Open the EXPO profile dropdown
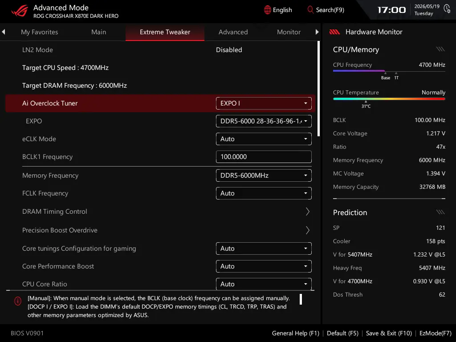Image resolution: width=456 pixels, height=342 pixels. coord(264,121)
